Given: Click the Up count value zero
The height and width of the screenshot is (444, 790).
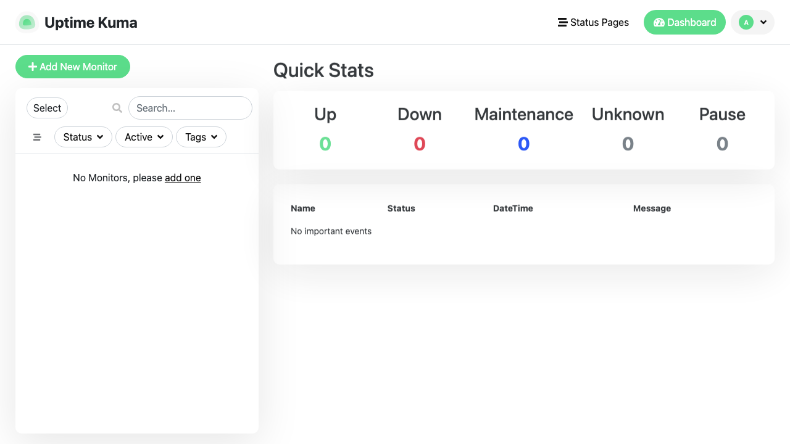Looking at the screenshot, I should 325,144.
